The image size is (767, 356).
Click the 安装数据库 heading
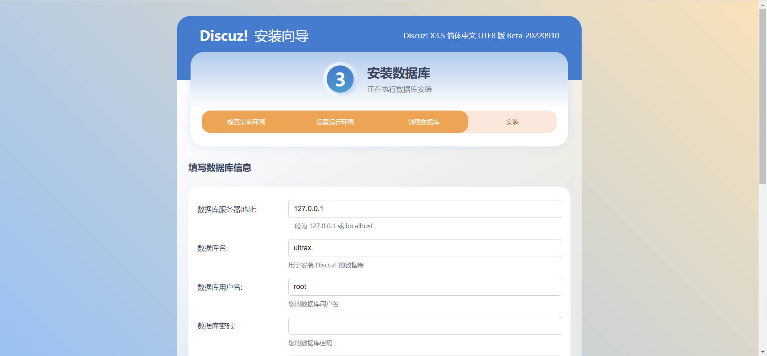(399, 73)
